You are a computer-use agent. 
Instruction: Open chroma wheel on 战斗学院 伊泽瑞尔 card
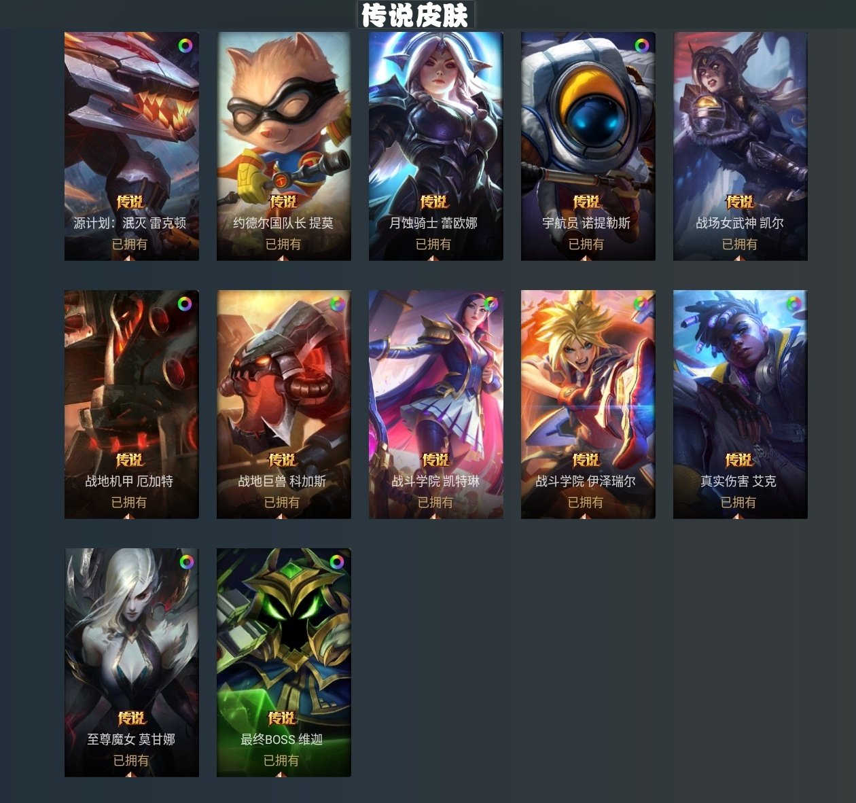pyautogui.click(x=641, y=304)
